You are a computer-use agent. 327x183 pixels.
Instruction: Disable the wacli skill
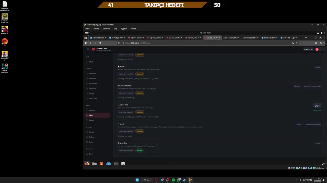[x=299, y=125]
